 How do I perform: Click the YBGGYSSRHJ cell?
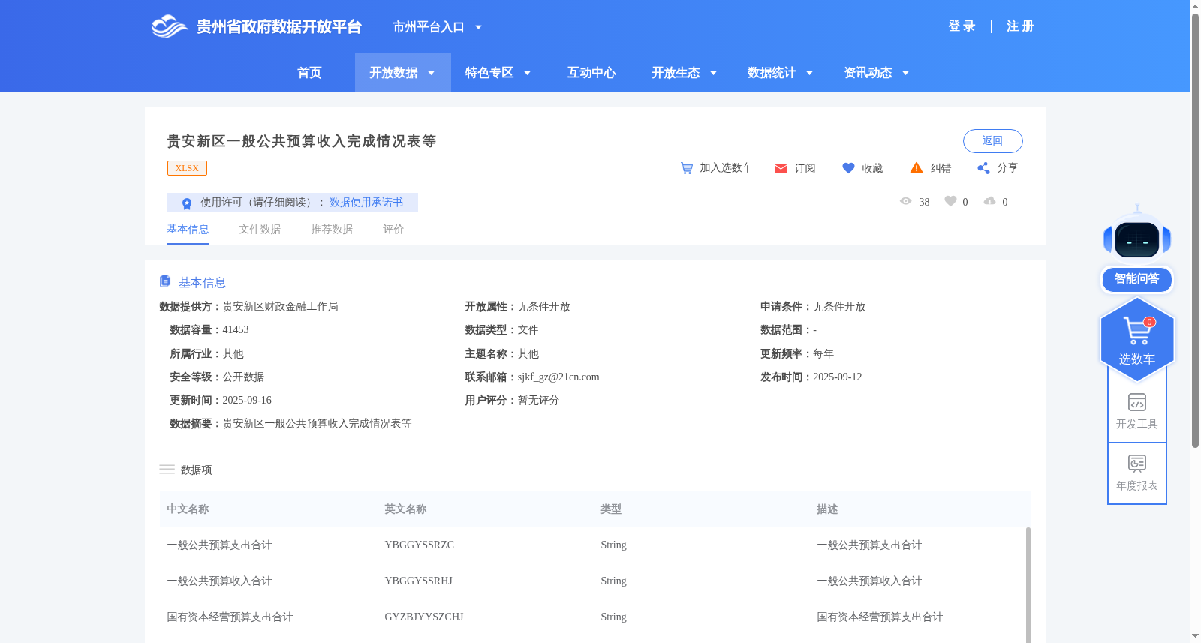coord(418,581)
